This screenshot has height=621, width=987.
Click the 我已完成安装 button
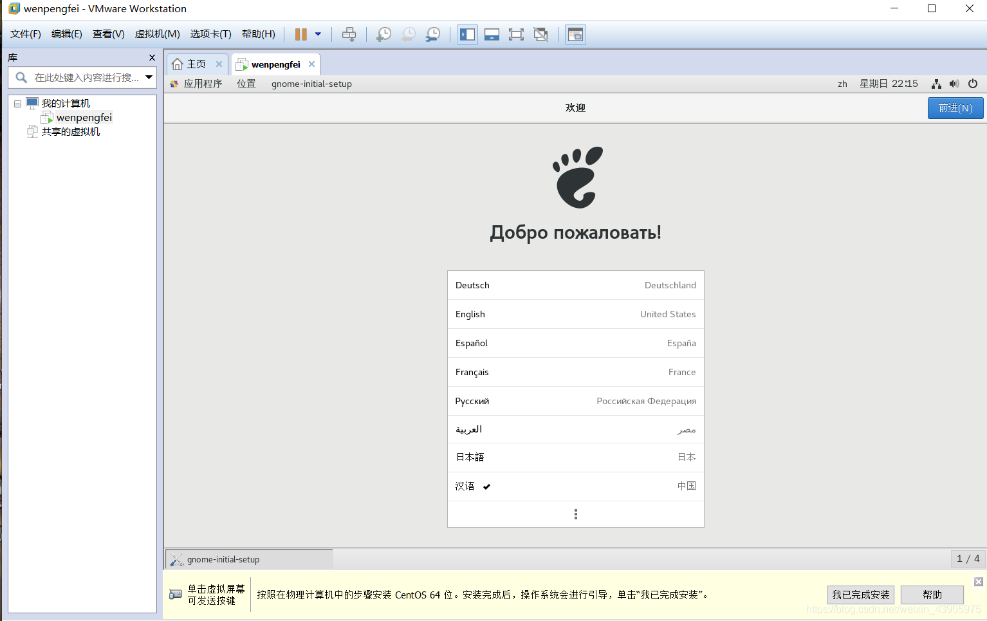pos(861,595)
